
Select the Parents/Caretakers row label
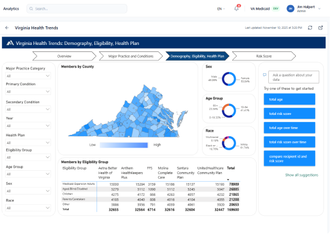73,199
